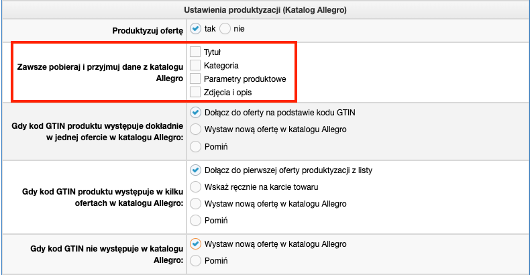Choose 'Wskaż ręcznie na karcie towaru'
This screenshot has width=532, height=275.
coord(195,187)
